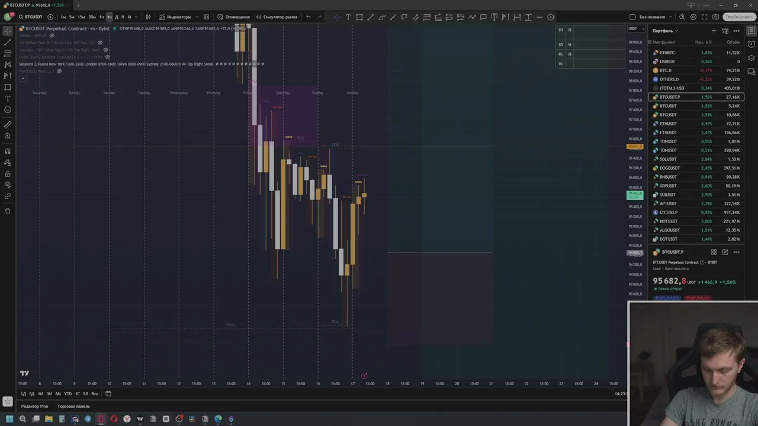This screenshot has height=426, width=758.
Task: Expand the Портфель watchlist dropdown
Action: pos(665,31)
